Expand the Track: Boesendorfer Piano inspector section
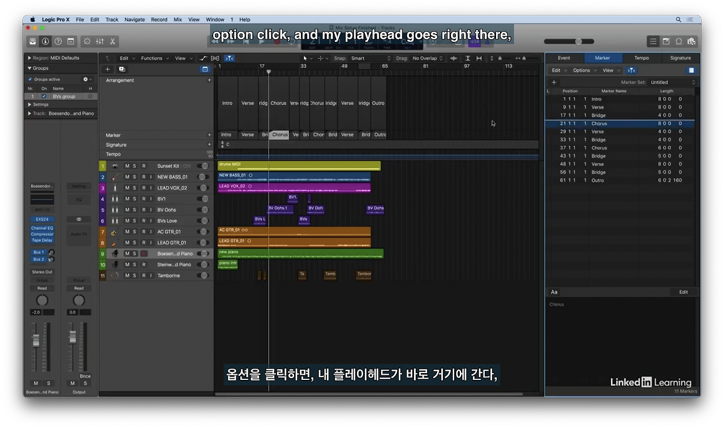Viewport: 724px width, 428px height. (29, 113)
